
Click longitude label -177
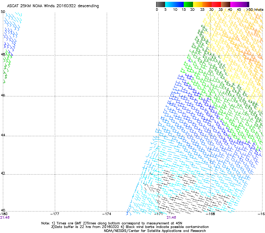(x=55, y=214)
